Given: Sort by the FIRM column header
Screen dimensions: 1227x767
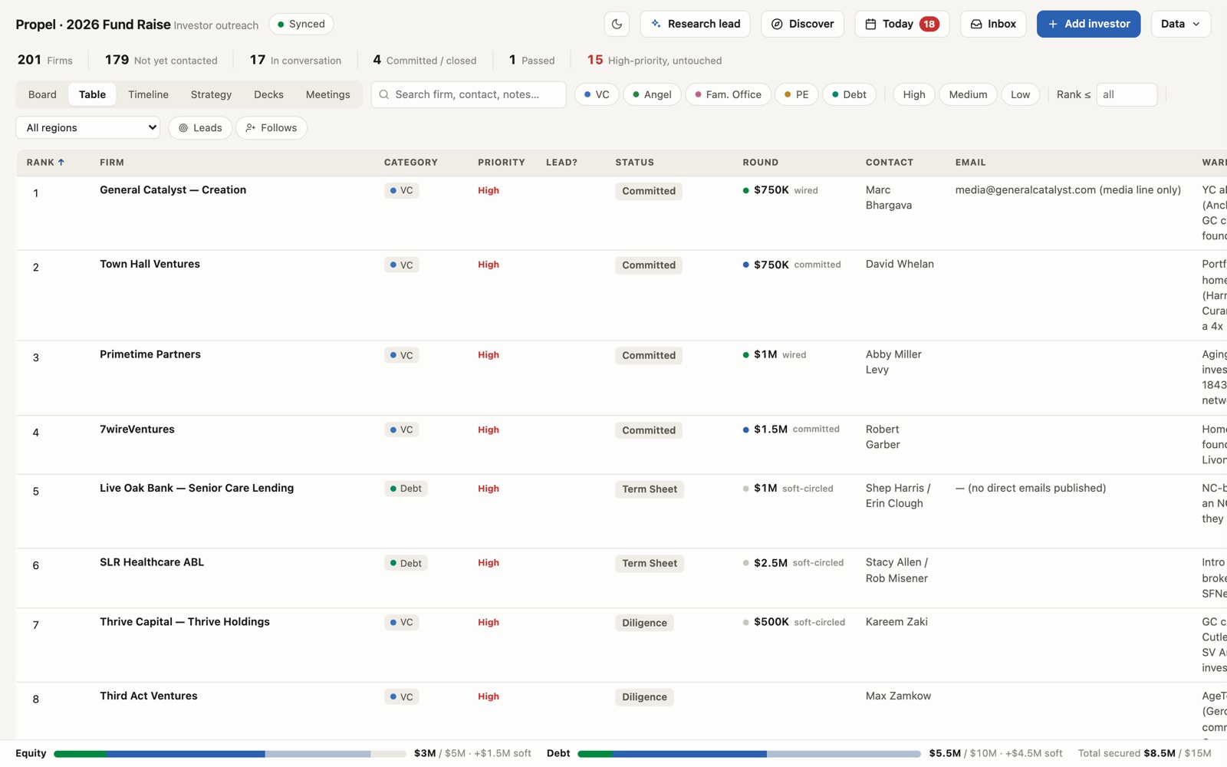Looking at the screenshot, I should pyautogui.click(x=112, y=163).
